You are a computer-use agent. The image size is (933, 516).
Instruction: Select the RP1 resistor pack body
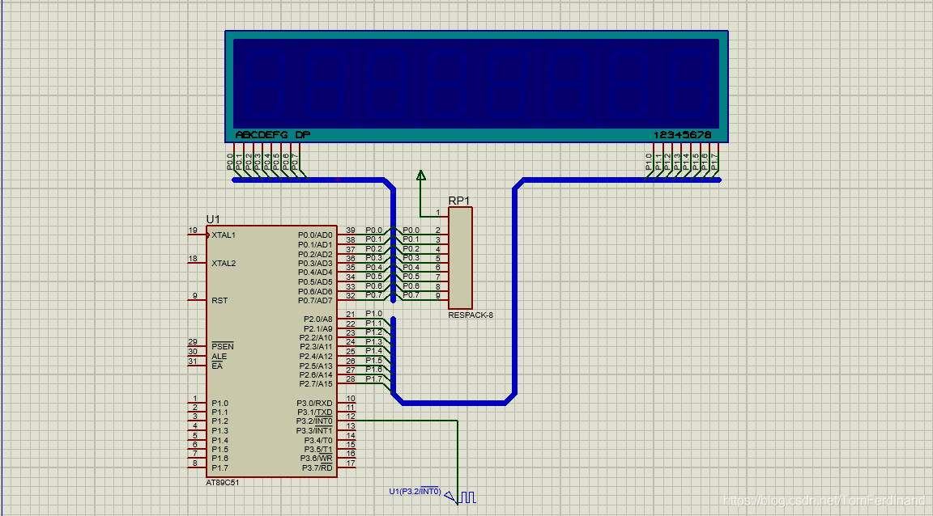(x=461, y=257)
